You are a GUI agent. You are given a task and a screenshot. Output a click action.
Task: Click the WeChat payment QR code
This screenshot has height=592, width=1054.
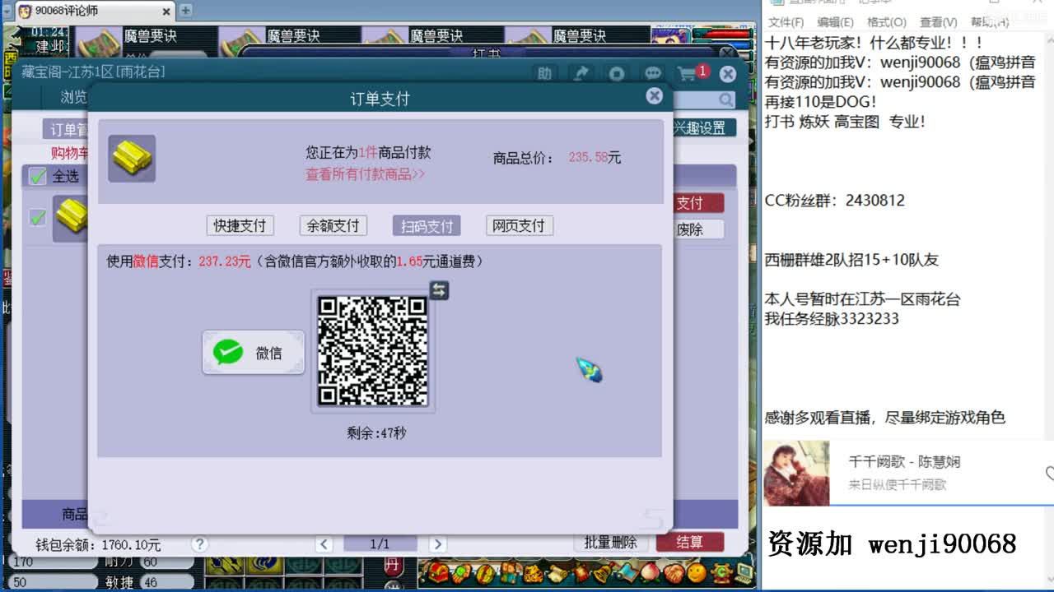point(373,351)
